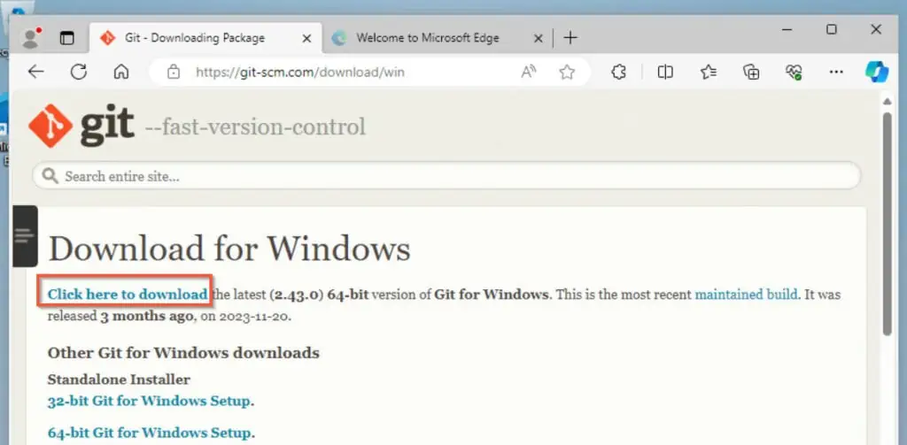Open the Extensions puzzle icon
The height and width of the screenshot is (445, 907).
(619, 73)
